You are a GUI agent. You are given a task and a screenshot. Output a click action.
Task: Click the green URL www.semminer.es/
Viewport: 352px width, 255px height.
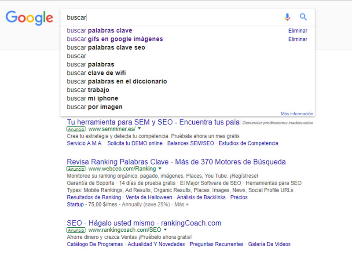(x=112, y=129)
